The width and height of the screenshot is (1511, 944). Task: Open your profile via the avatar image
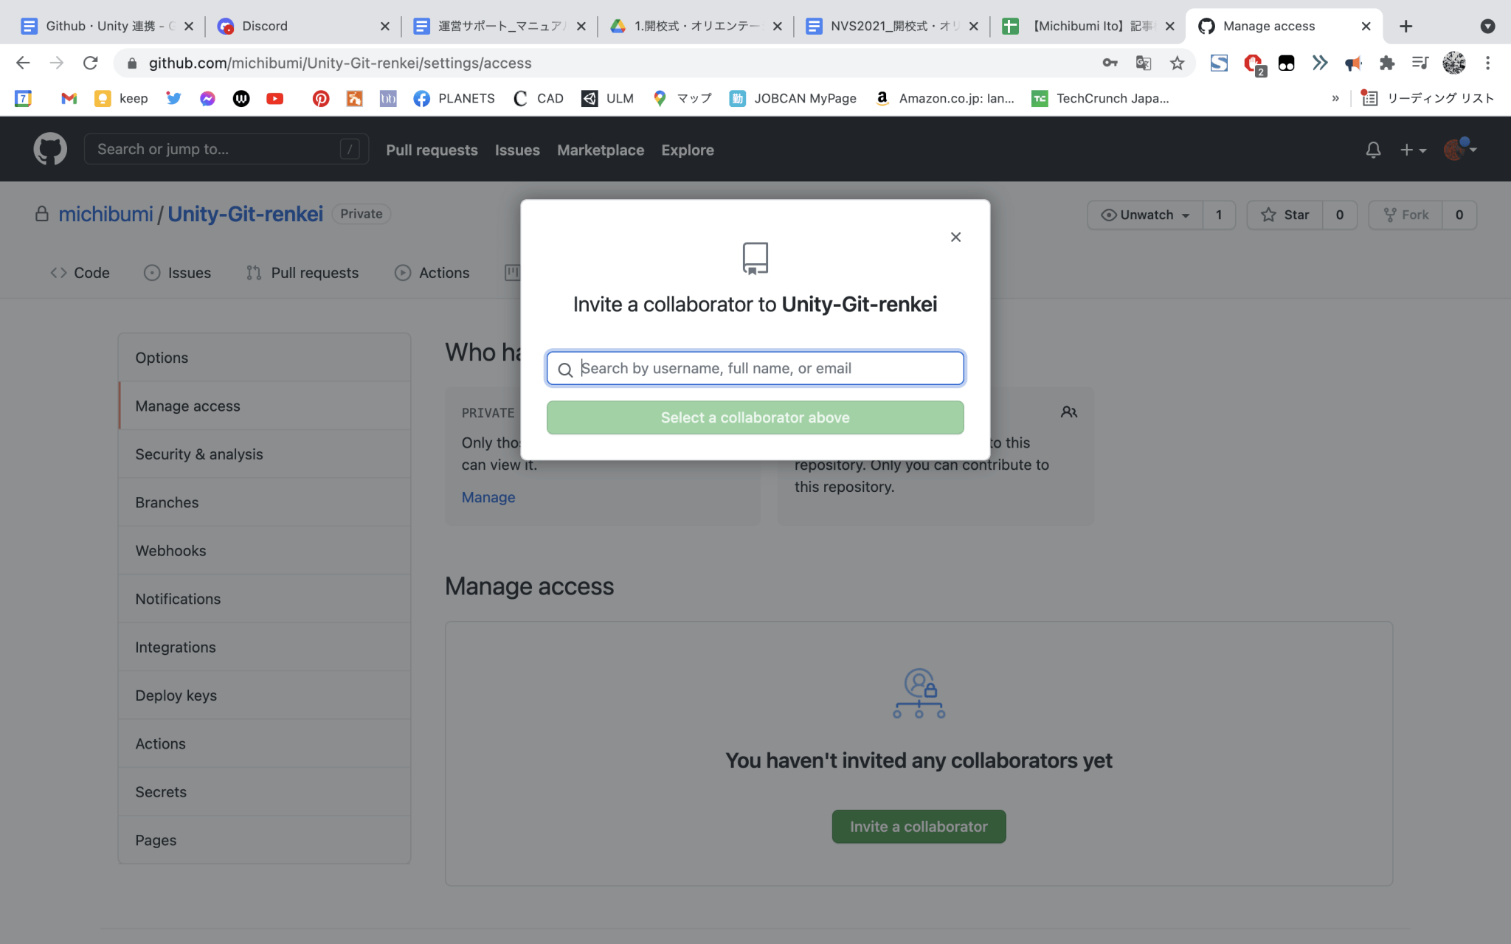pyautogui.click(x=1455, y=148)
